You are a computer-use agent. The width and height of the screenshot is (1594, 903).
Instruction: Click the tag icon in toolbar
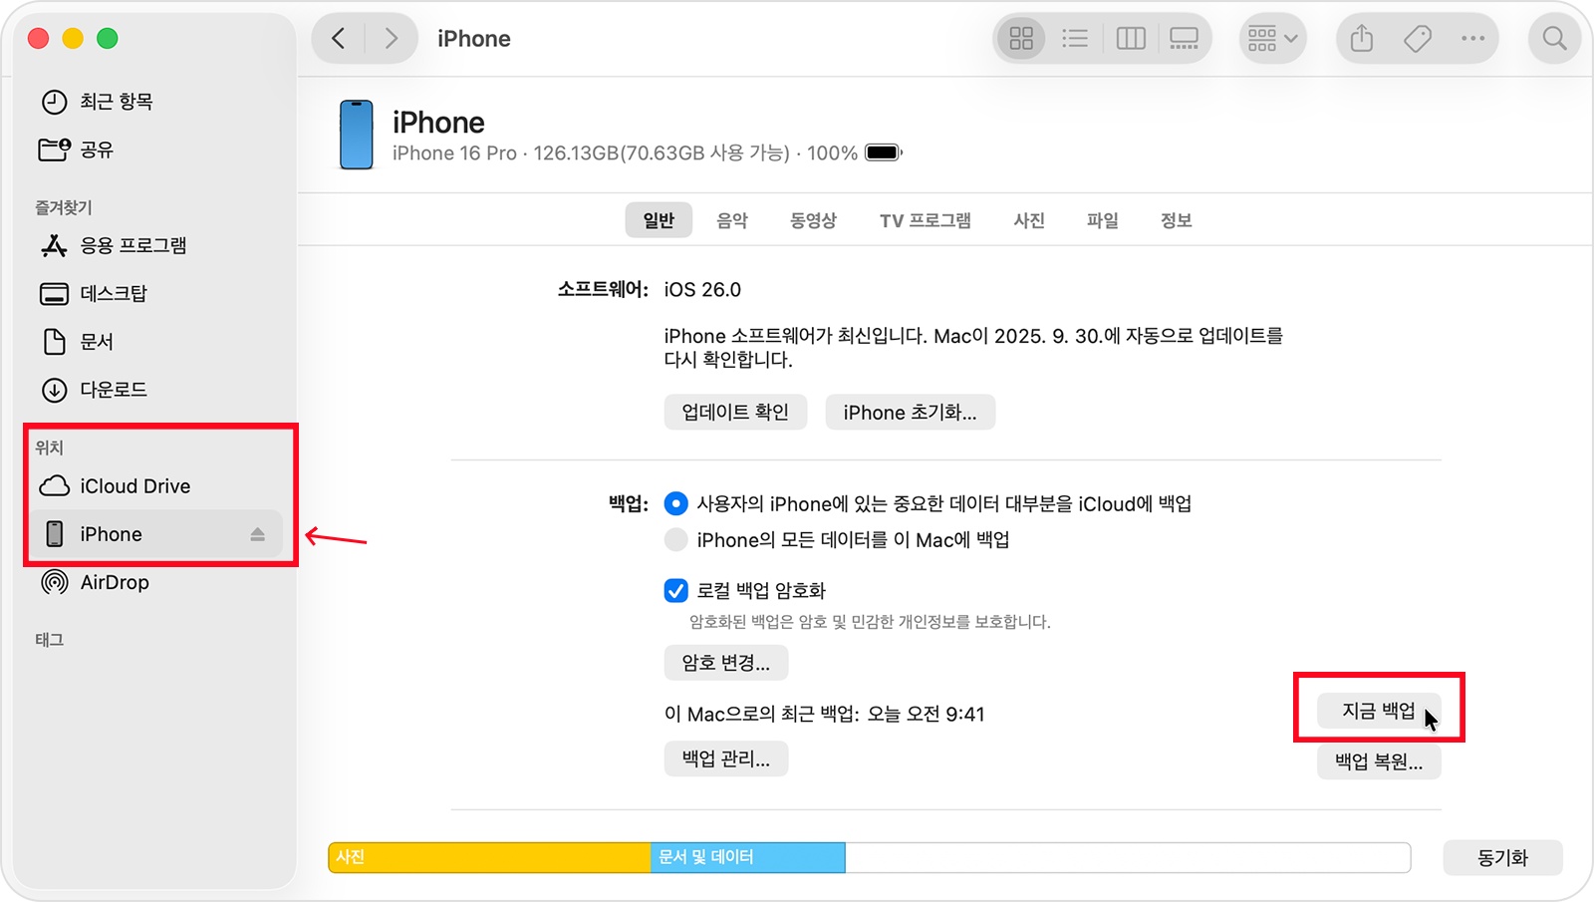point(1418,39)
